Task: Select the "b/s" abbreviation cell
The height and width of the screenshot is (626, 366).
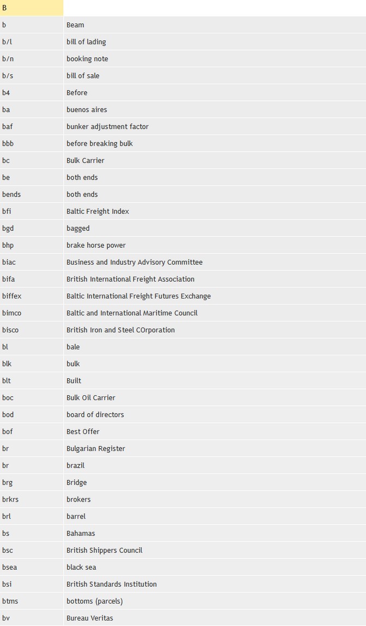Action: pyautogui.click(x=8, y=76)
